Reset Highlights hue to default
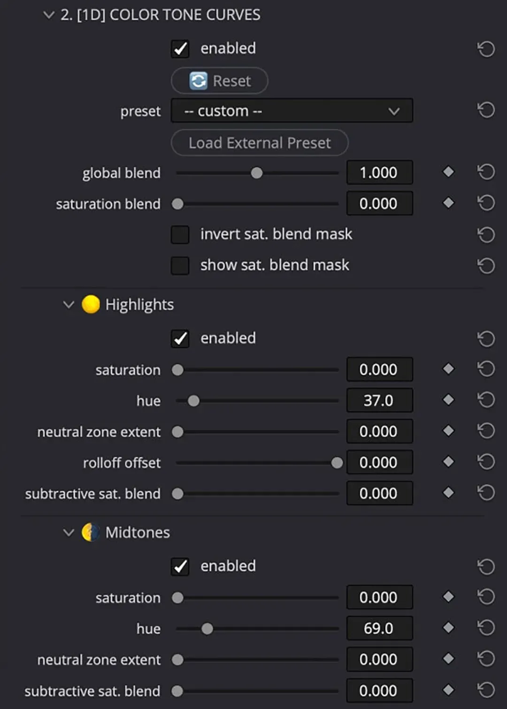 click(486, 400)
